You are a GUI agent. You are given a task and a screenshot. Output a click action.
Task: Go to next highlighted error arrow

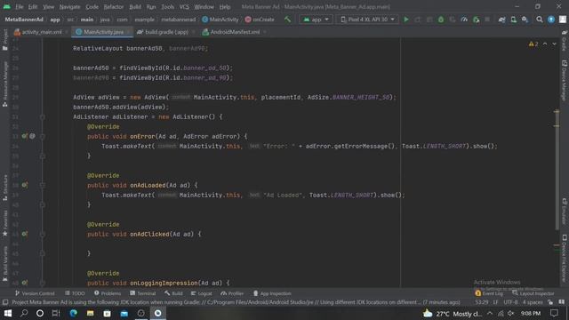coord(554,44)
